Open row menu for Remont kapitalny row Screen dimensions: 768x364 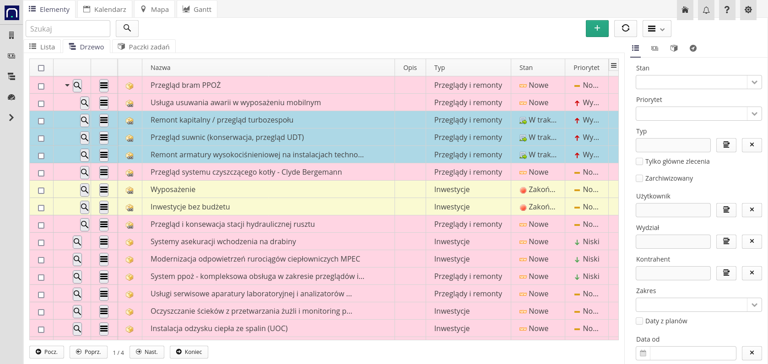click(104, 120)
